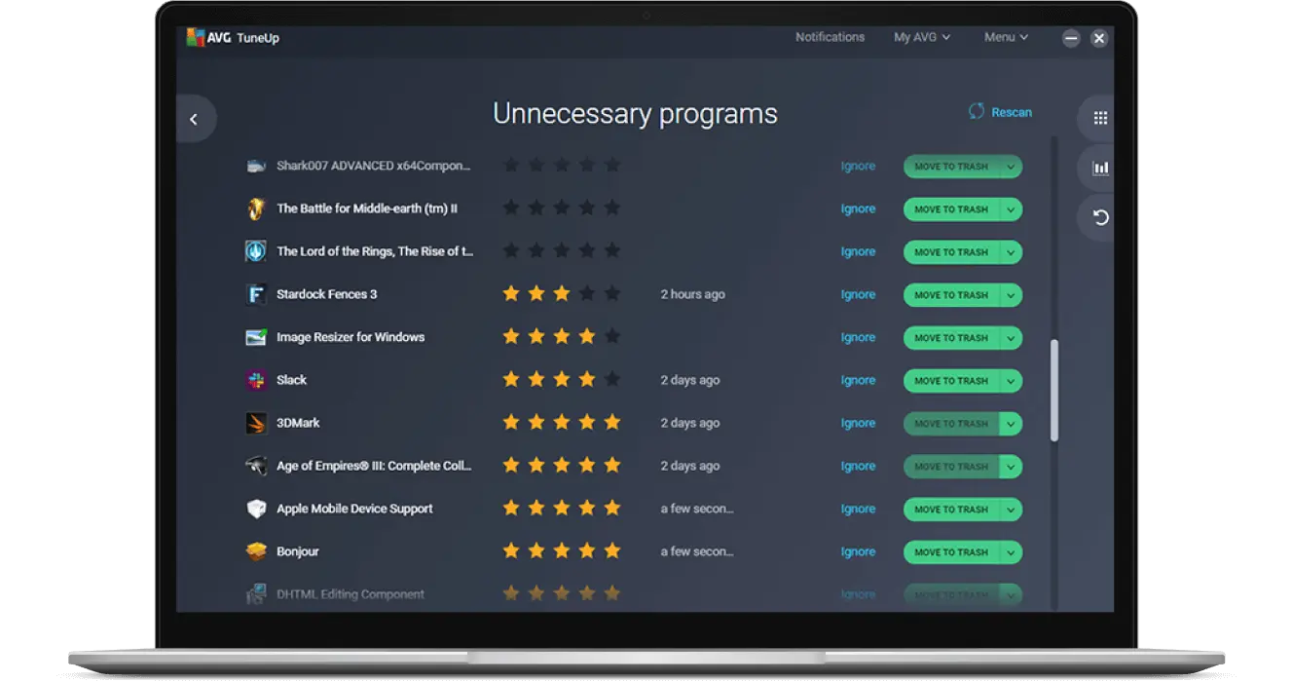The height and width of the screenshot is (682, 1293).
Task: Go back using the left arrow button
Action: pyautogui.click(x=194, y=119)
